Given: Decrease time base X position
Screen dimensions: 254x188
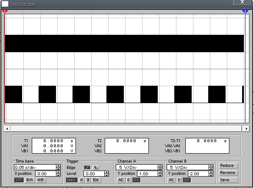Looking at the screenshot, I should click(59, 175).
